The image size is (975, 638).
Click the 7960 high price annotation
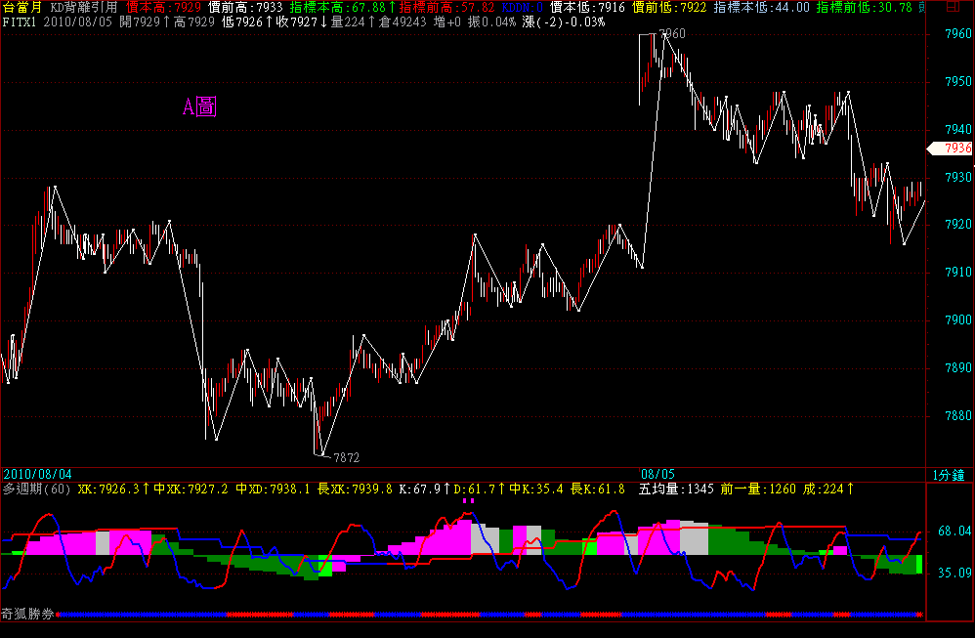tap(672, 33)
